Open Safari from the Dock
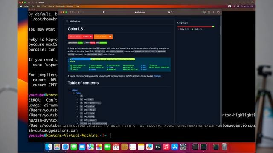The image size is (273, 153). click(65, 147)
